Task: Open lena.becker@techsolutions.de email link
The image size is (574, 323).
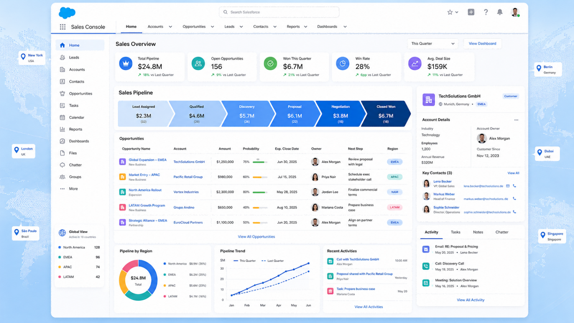Action: click(483, 186)
